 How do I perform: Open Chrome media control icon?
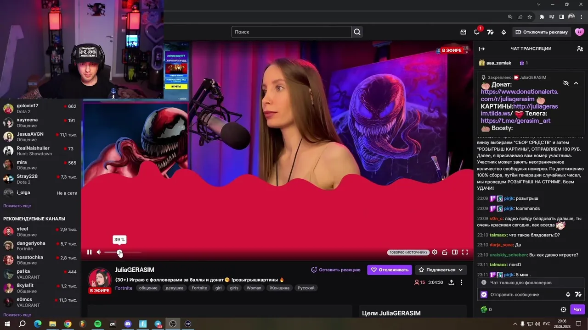click(x=552, y=17)
